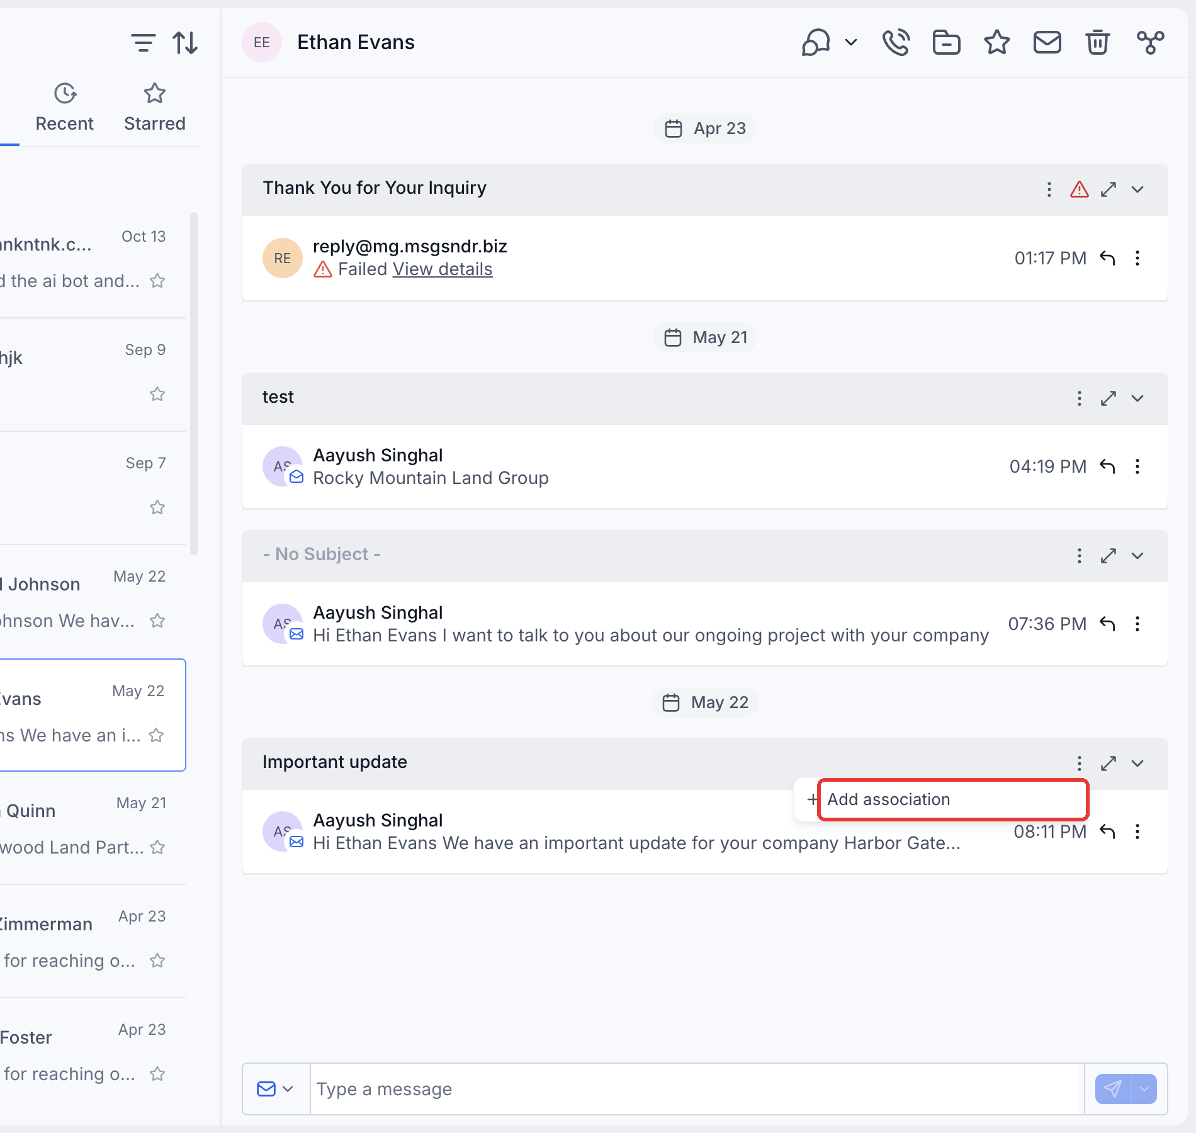Open the Johnson conversation from May 22

pos(93,601)
